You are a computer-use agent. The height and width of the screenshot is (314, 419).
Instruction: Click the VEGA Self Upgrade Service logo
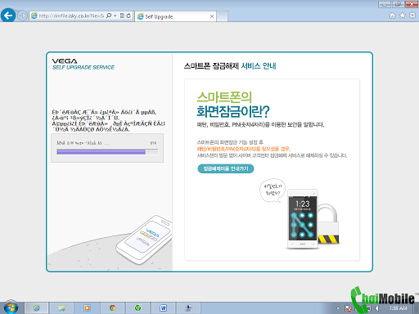pyautogui.click(x=83, y=64)
